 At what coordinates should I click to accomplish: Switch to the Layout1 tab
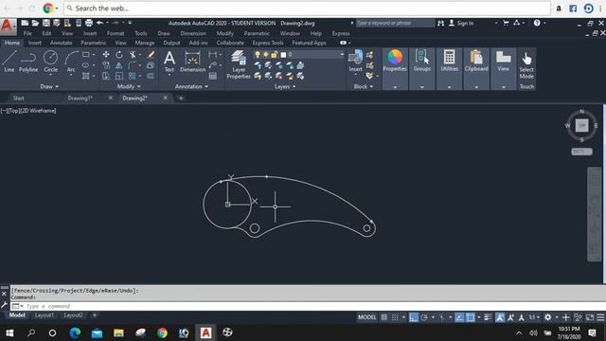(x=45, y=315)
